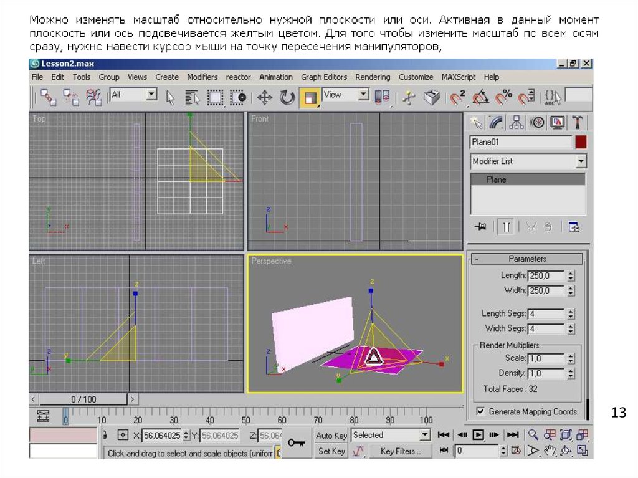The image size is (638, 478).
Task: Click the Select and Uniform Scale tool
Action: tap(310, 97)
